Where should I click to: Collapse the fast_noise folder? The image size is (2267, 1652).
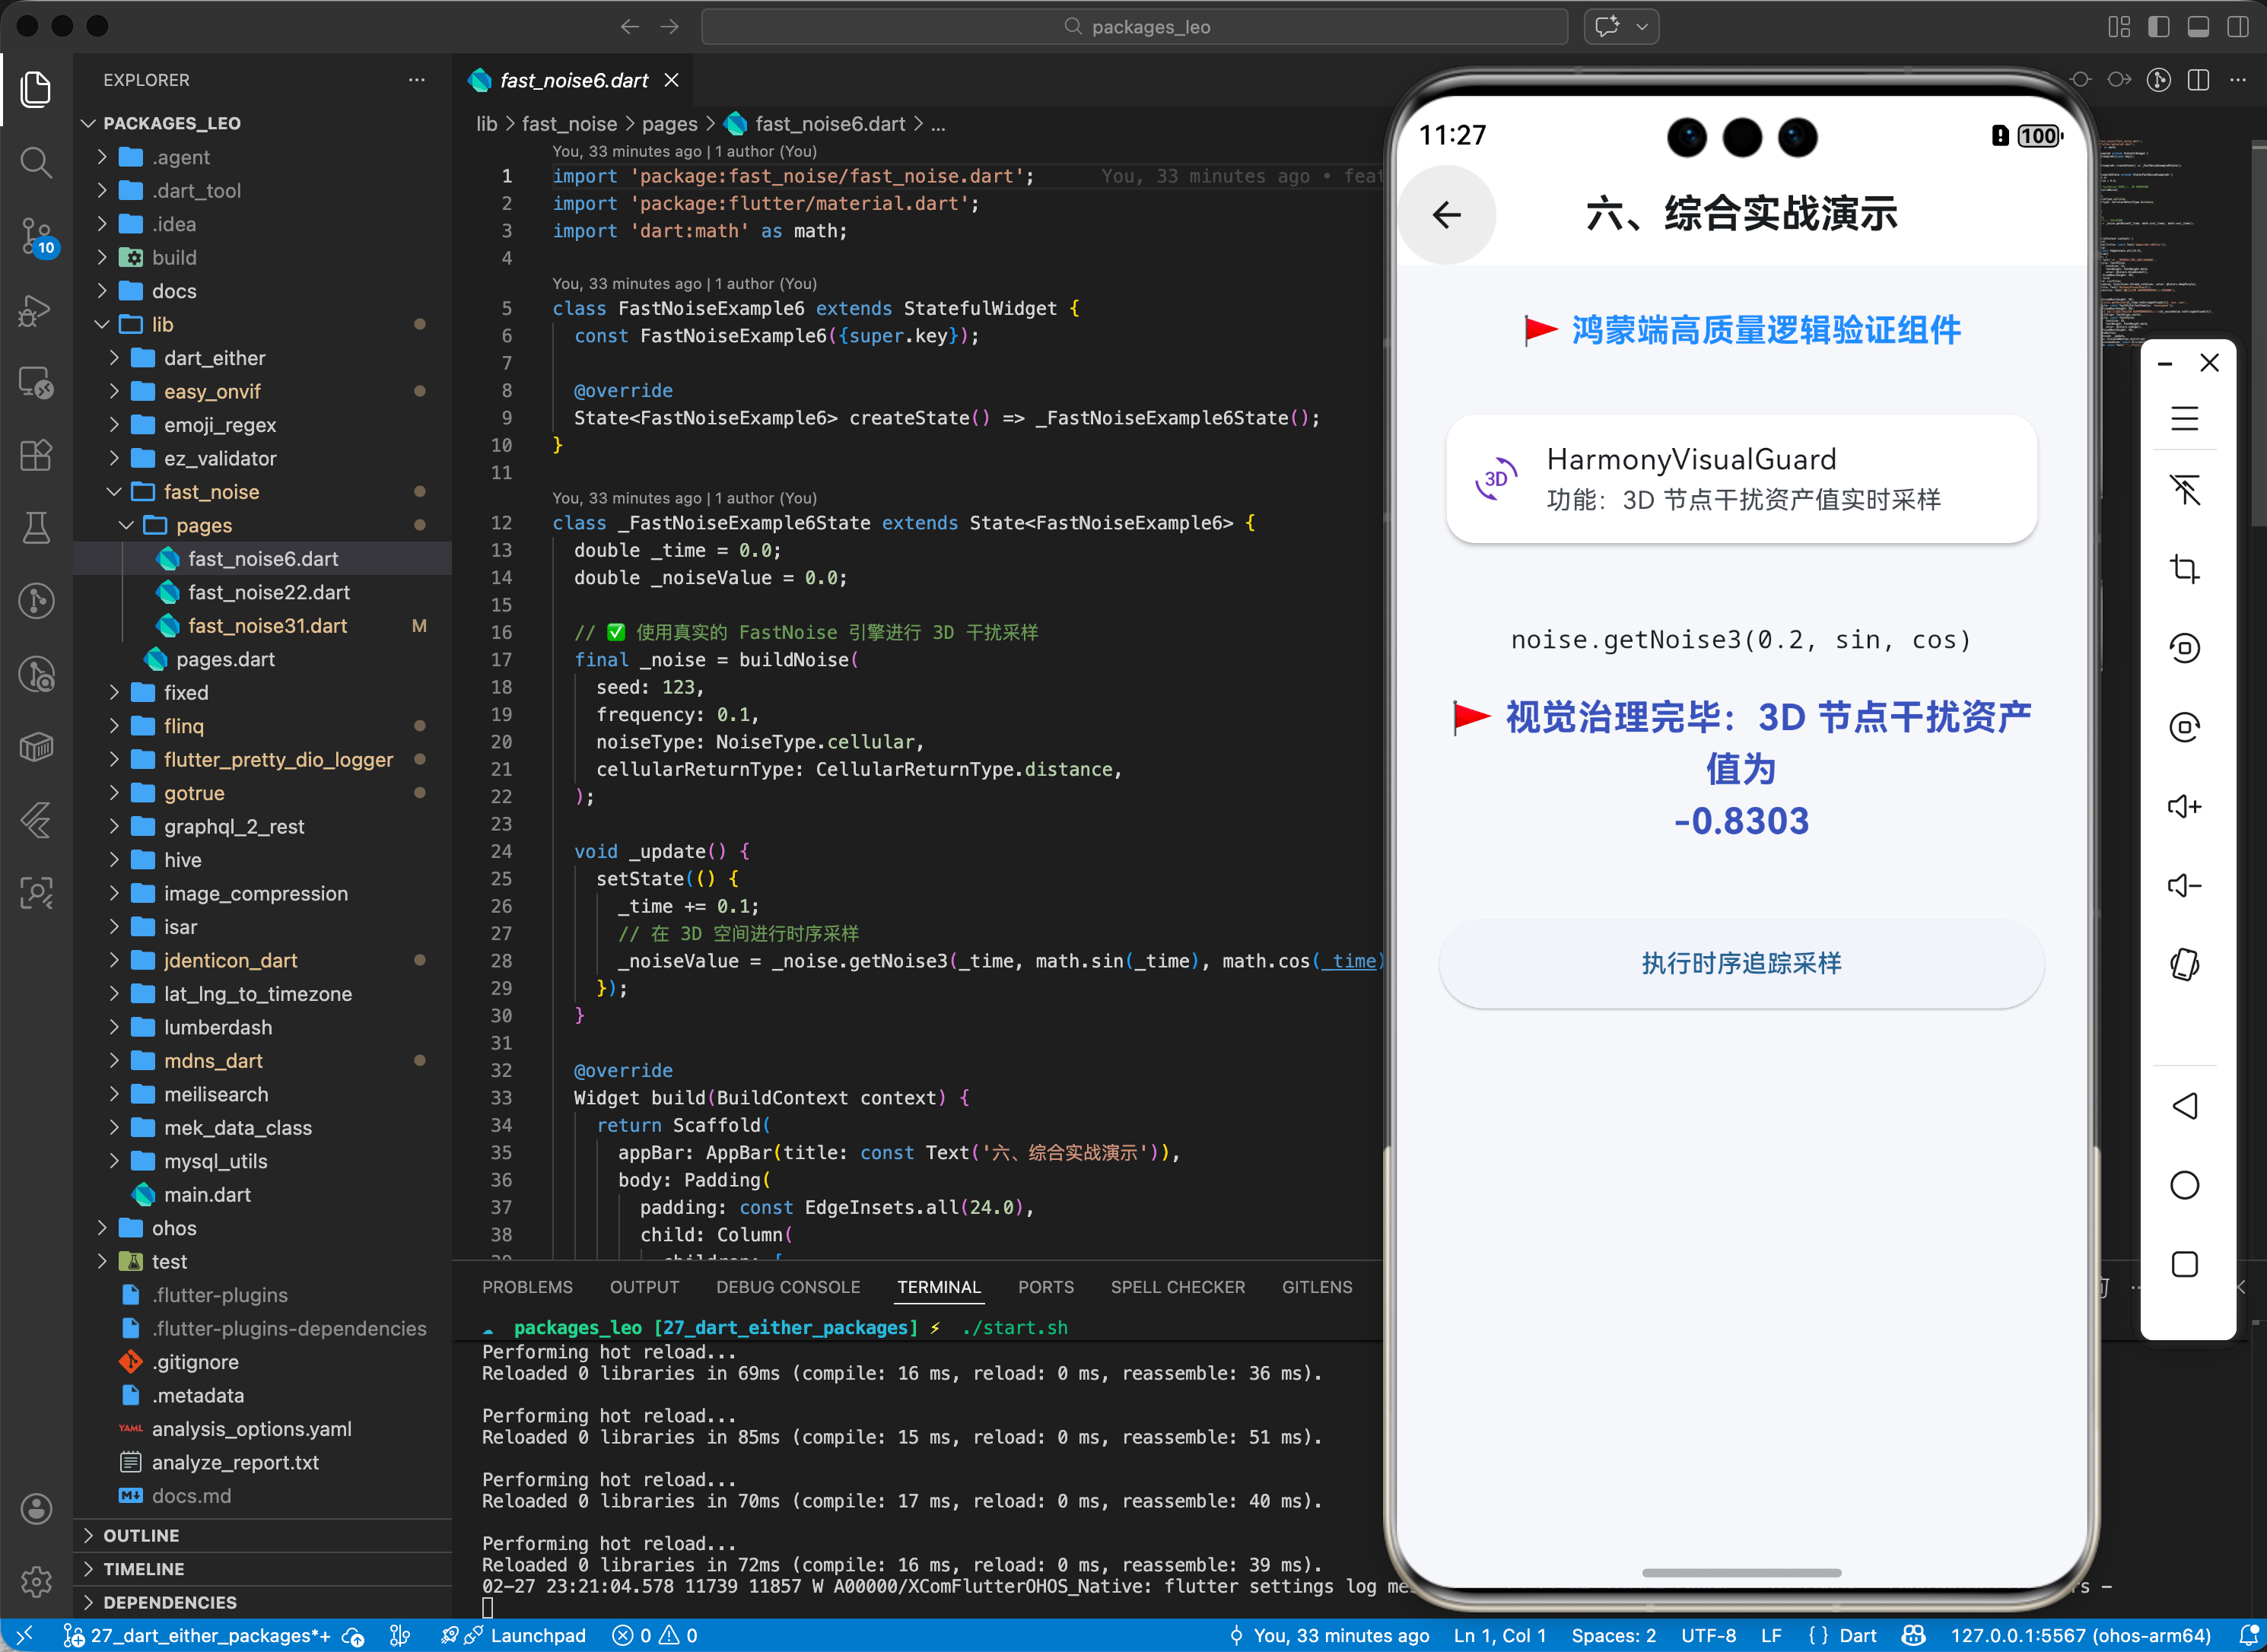211,492
